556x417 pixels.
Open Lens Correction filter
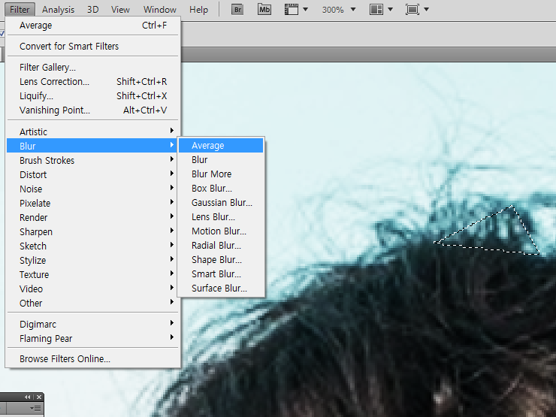(x=92, y=82)
